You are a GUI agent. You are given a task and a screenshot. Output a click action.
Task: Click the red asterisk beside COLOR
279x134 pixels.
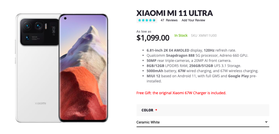tap(156, 110)
